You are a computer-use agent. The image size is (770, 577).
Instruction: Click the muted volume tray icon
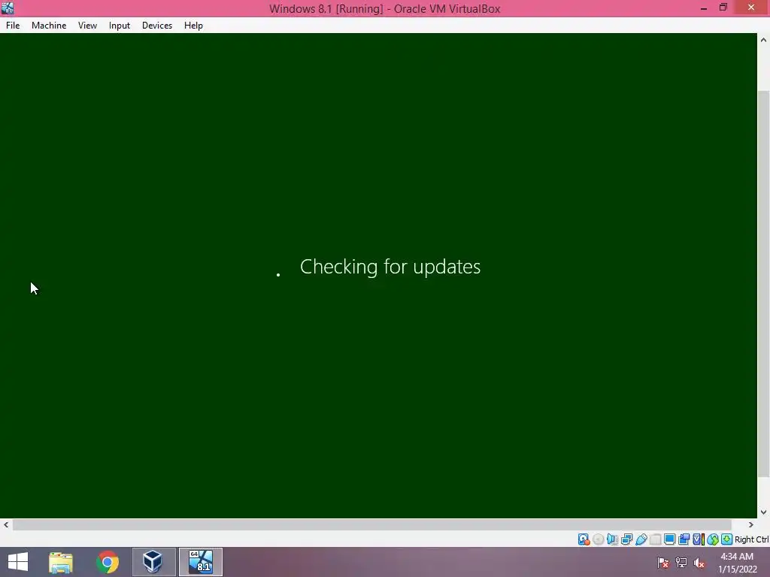[x=699, y=563]
